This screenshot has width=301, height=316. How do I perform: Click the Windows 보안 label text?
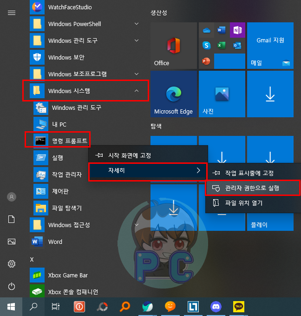[x=66, y=57]
